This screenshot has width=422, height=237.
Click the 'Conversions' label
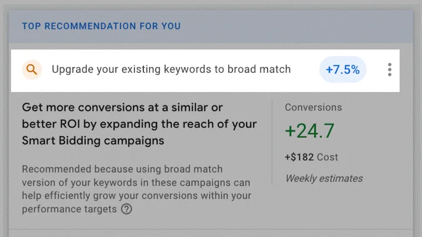click(x=313, y=108)
